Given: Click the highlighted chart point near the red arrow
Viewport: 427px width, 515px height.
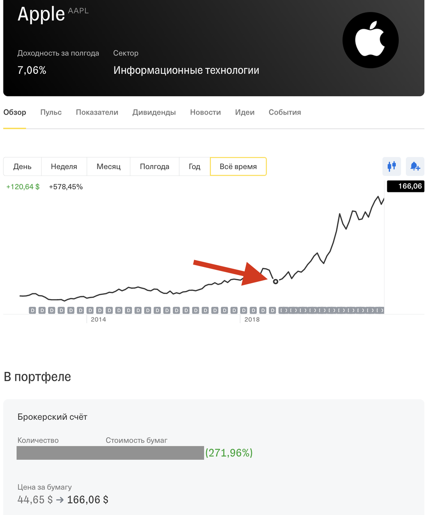Looking at the screenshot, I should pyautogui.click(x=276, y=282).
